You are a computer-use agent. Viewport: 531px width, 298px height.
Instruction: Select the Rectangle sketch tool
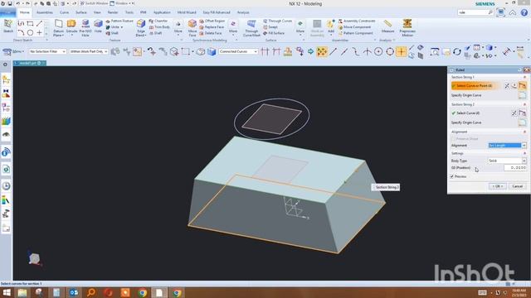tap(30, 24)
